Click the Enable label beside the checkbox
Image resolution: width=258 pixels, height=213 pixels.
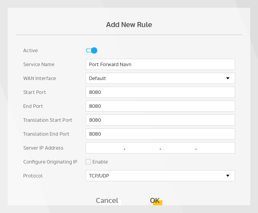100,162
